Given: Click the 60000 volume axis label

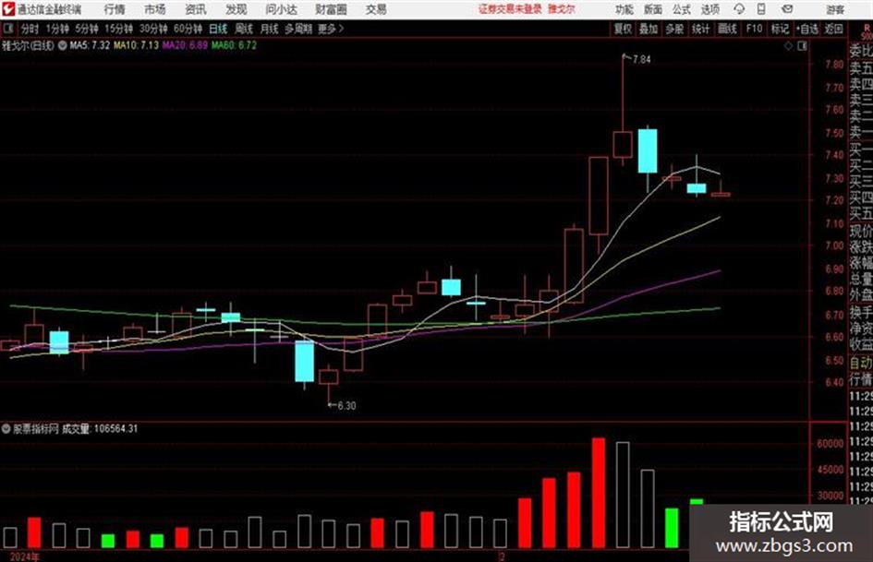Looking at the screenshot, I should (x=831, y=444).
